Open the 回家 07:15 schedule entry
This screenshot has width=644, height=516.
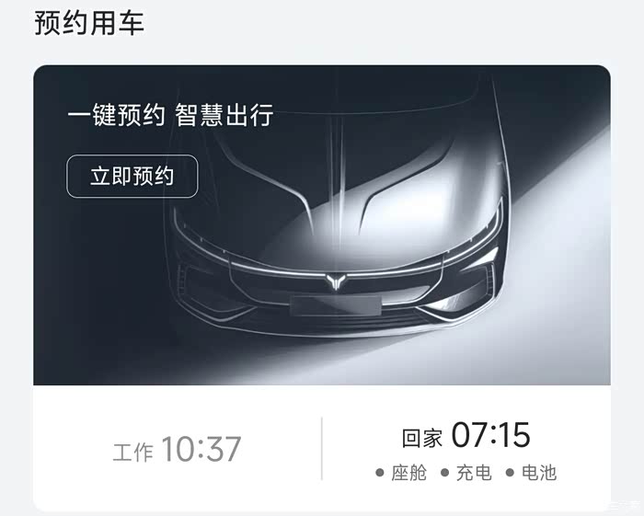click(466, 449)
